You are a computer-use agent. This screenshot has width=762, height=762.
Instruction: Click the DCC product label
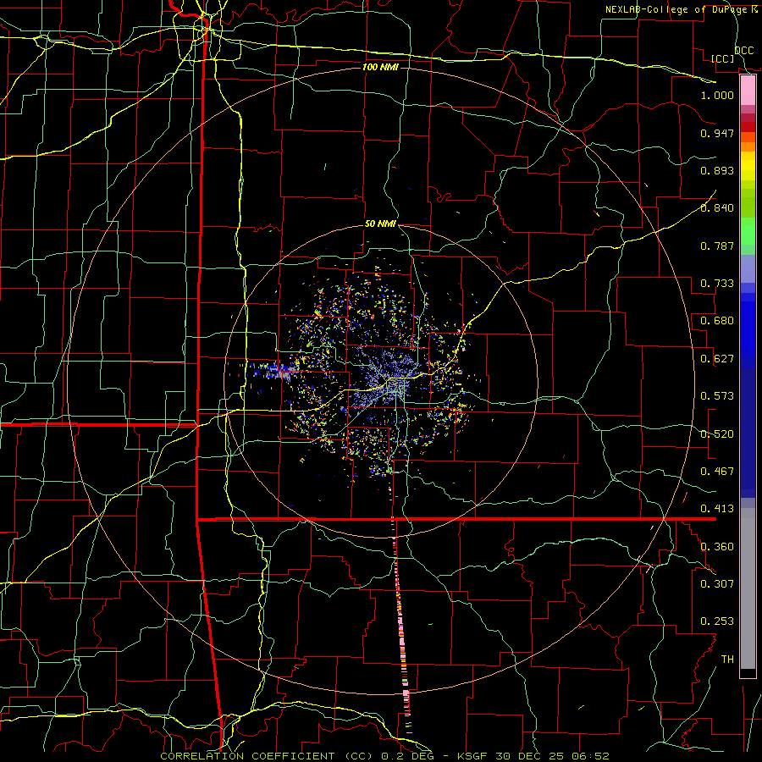(x=743, y=51)
